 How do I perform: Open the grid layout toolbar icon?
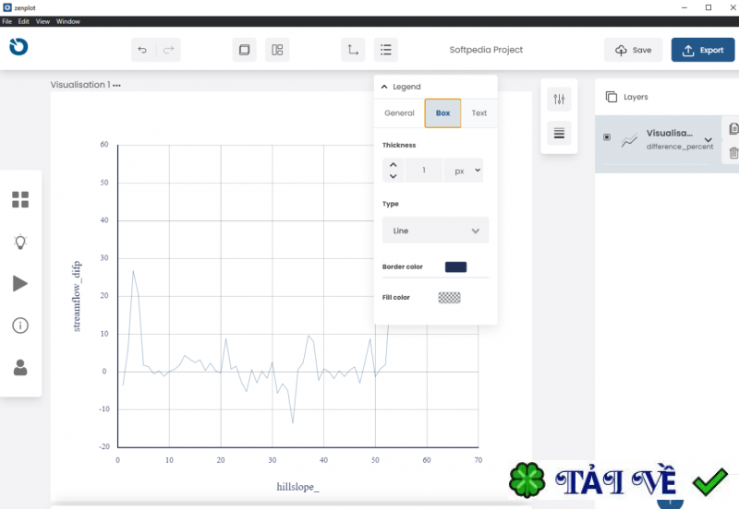(x=277, y=50)
